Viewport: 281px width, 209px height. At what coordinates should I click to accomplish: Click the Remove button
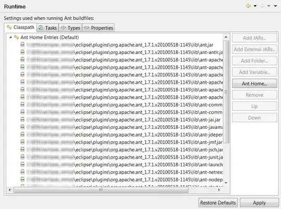(254, 95)
